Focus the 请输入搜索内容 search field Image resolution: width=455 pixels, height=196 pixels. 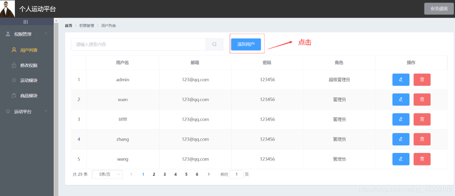click(x=139, y=44)
